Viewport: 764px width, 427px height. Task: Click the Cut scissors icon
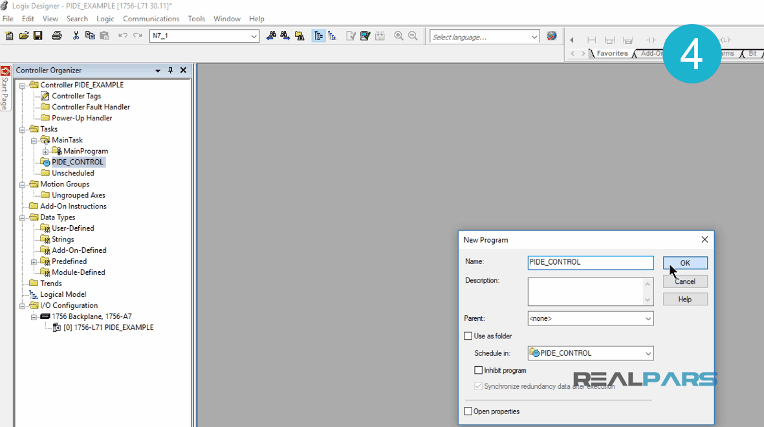(x=76, y=36)
